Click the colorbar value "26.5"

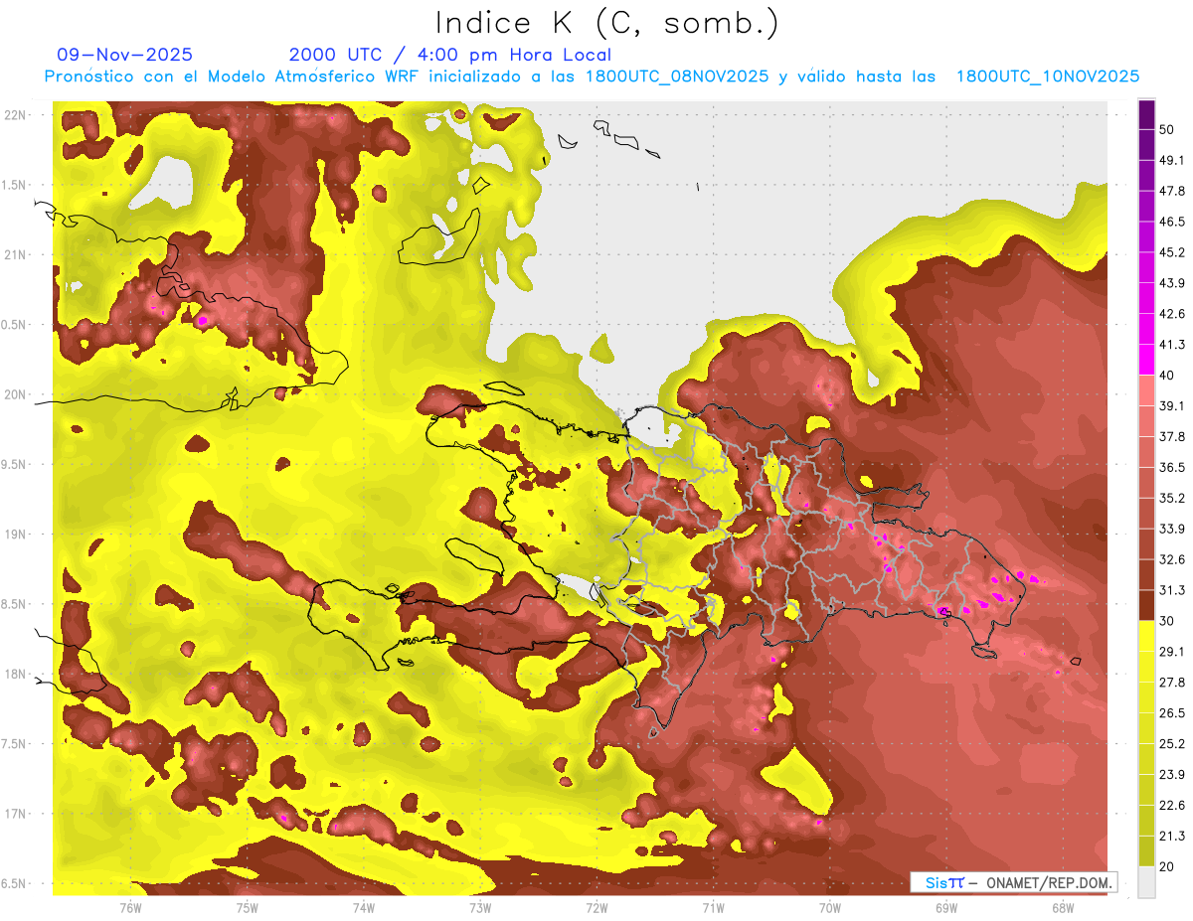pos(1172,713)
